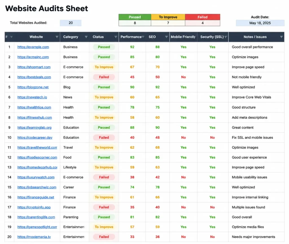This screenshot has width=289, height=244.
Task: Open the https://shopmart.com link
Action: click(x=34, y=67)
